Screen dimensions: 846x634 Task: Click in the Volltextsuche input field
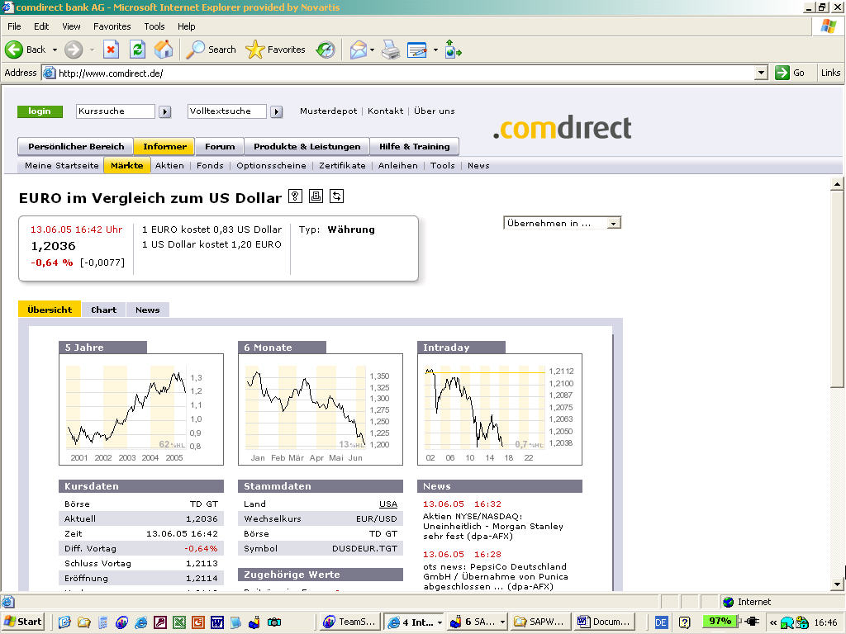coord(226,111)
